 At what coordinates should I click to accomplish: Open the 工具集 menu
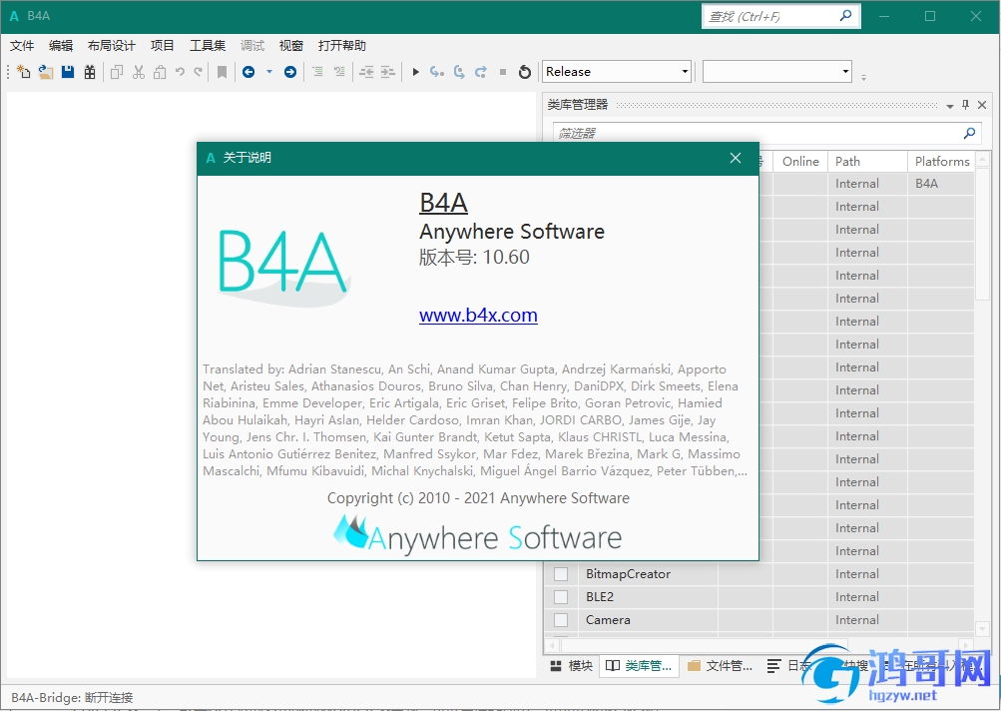[208, 45]
